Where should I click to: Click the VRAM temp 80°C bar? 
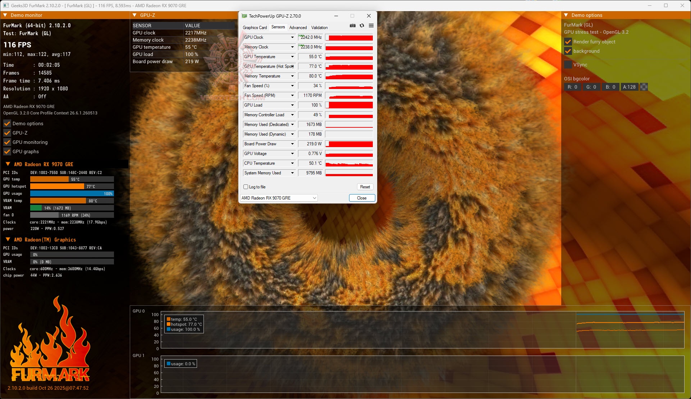tap(72, 201)
